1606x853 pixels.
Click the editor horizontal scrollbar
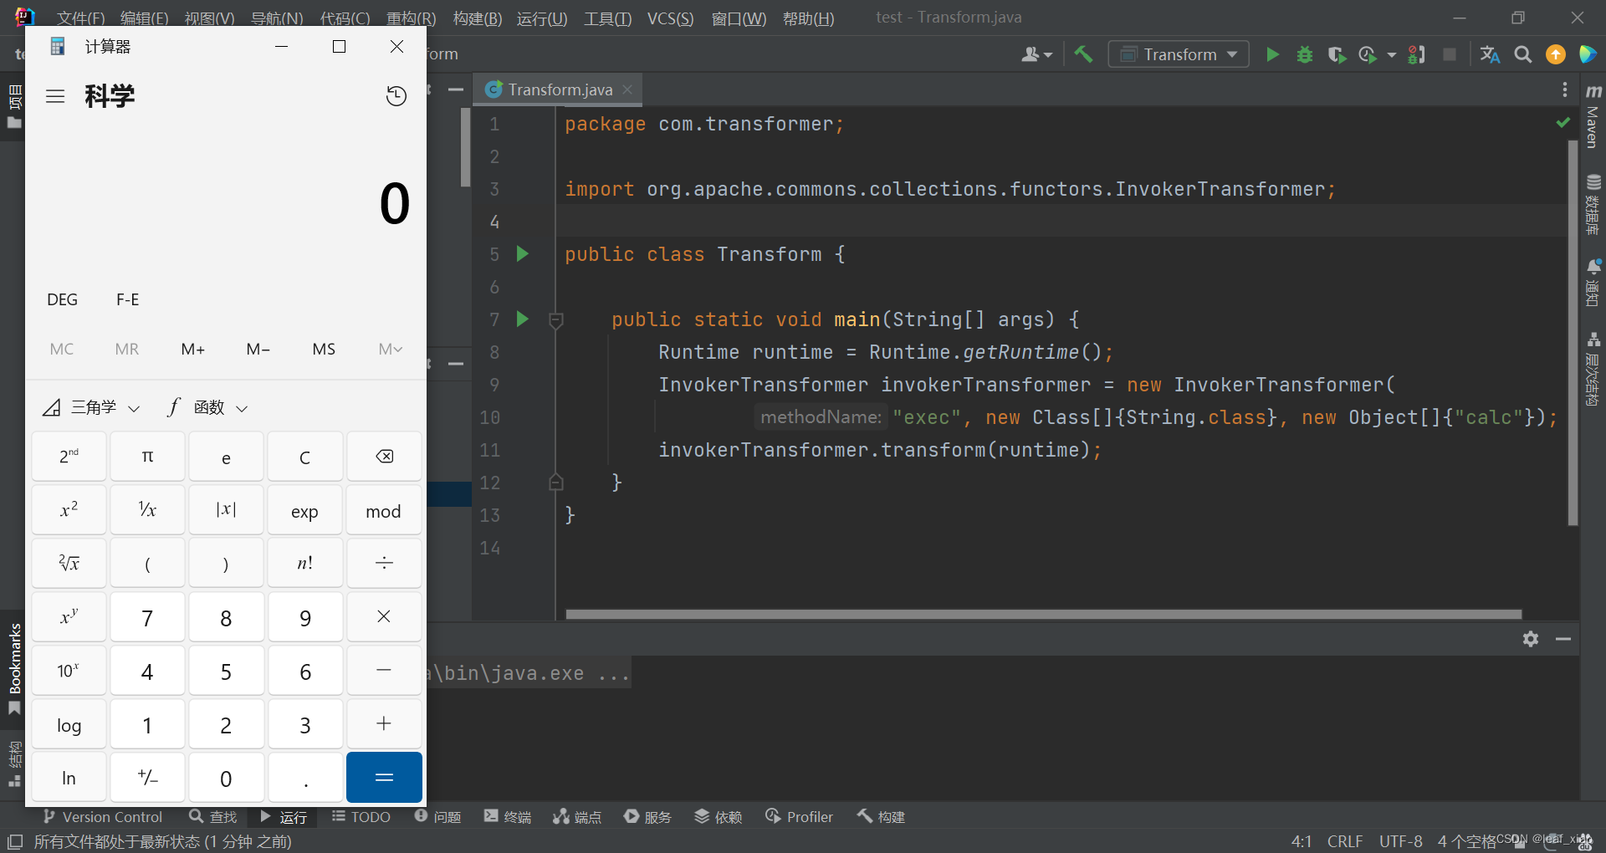1043,614
